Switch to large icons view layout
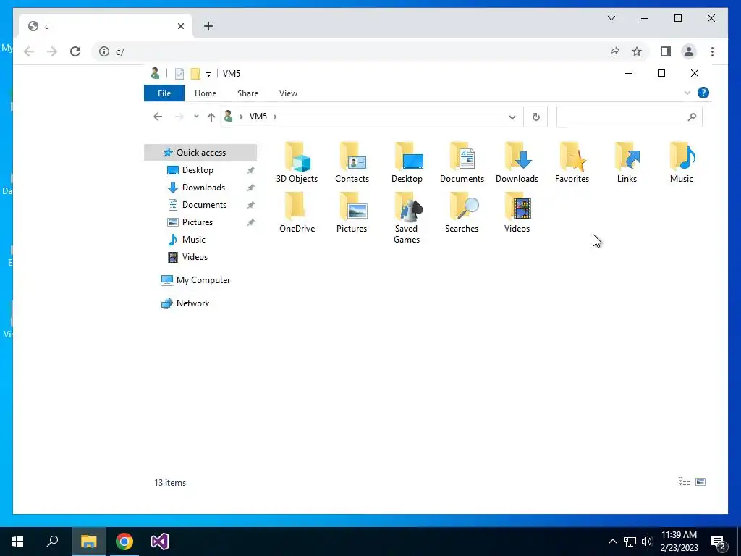This screenshot has width=741, height=556. (700, 481)
